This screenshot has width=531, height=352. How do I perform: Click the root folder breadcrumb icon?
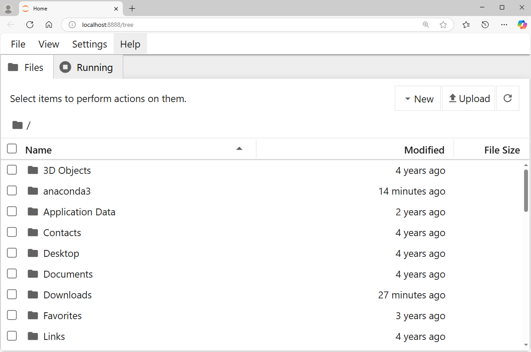pos(17,125)
